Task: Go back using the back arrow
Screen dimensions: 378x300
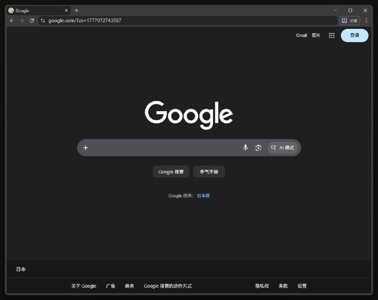Action: pos(11,20)
